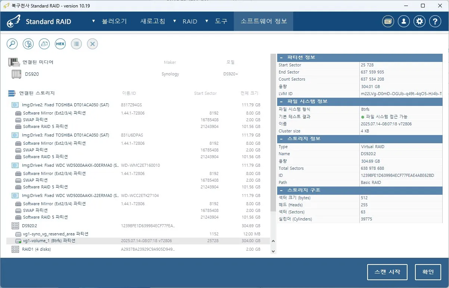Viewport: 449px width, 288px height.
Task: Select the RAID1 (4 disks) row
Action: click(x=138, y=249)
